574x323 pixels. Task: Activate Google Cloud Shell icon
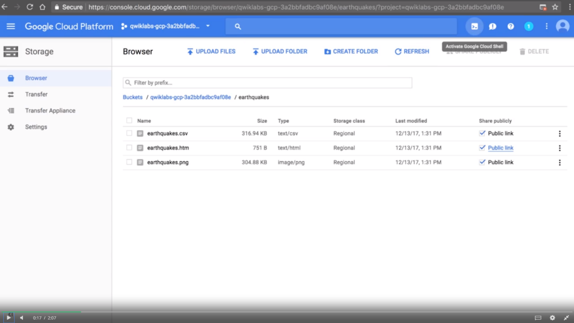[474, 26]
